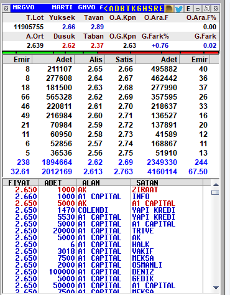The image size is (230, 295).
Task: Select bid quantity 565328 in order book
Action: coord(59,97)
